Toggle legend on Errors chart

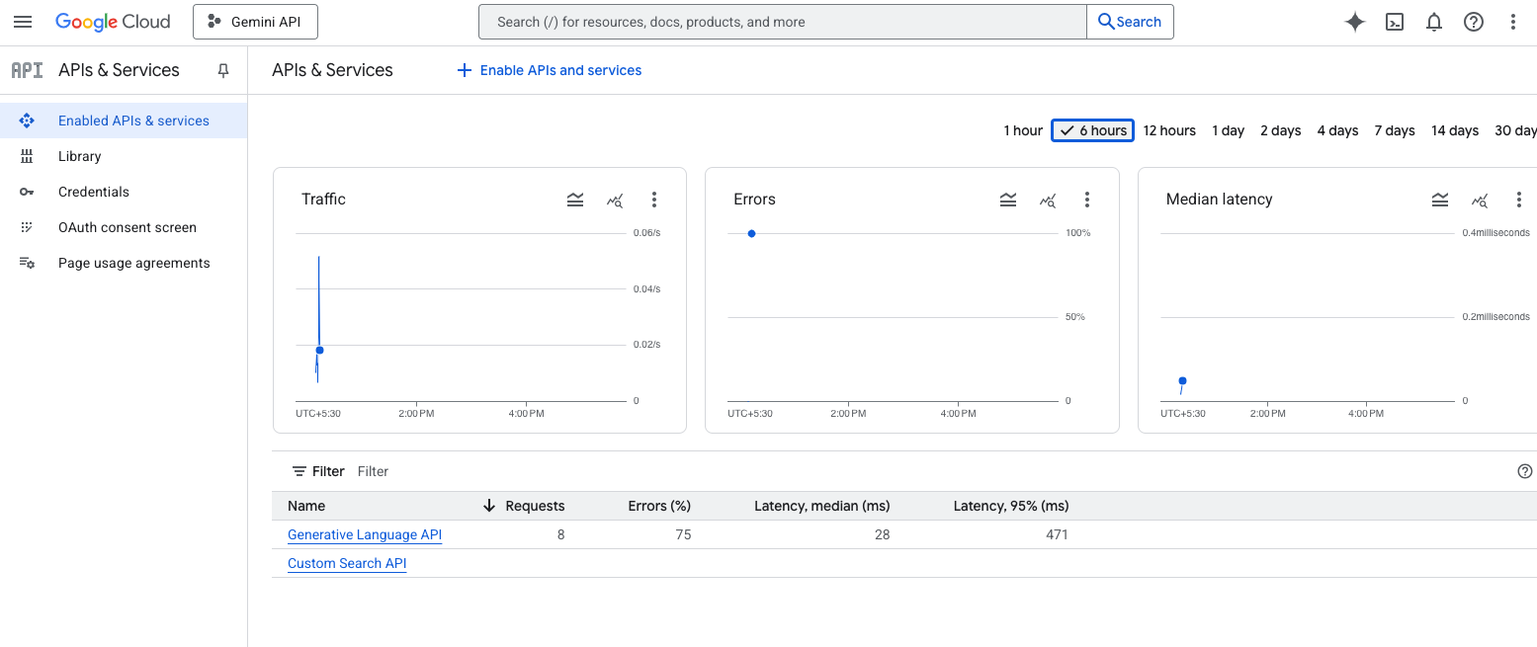[1008, 200]
